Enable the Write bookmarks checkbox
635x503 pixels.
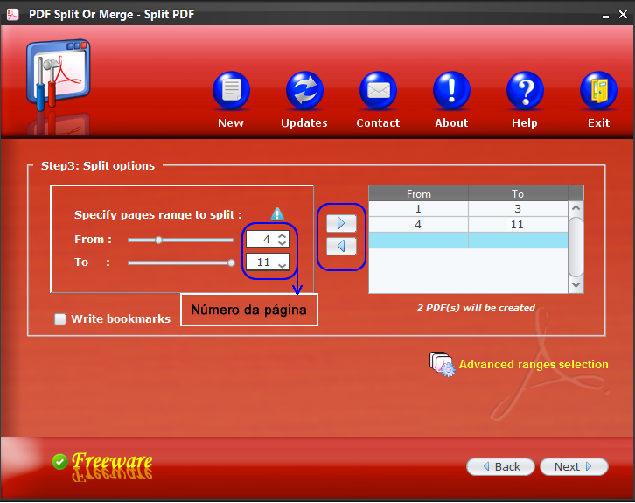pos(60,319)
